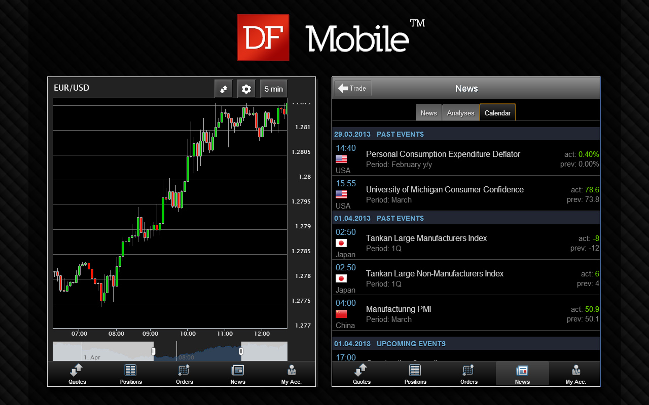Open University of Michigan Consumer Confidence event
Screen dimensions: 649x405
point(466,194)
